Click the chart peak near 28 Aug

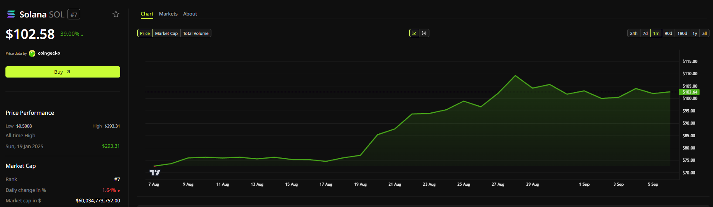[x=516, y=76]
